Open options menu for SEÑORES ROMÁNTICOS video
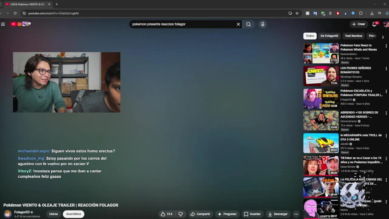 [386, 69]
